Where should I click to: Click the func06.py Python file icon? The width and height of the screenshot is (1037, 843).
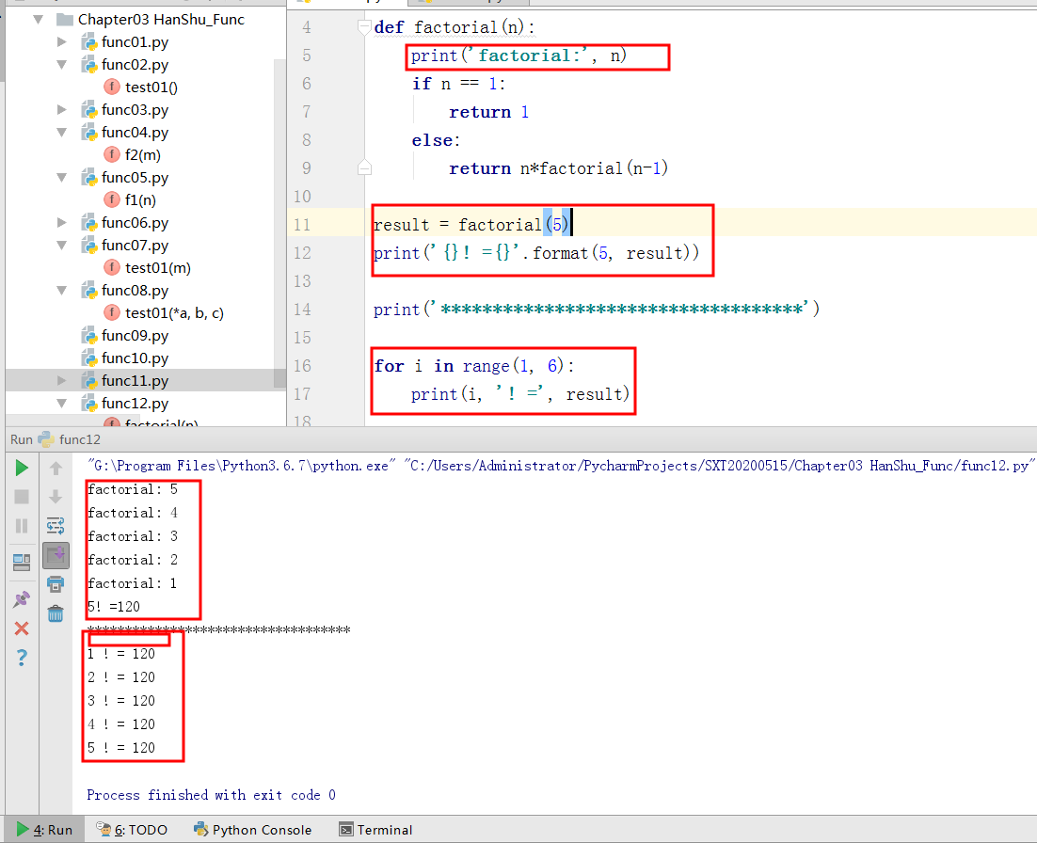[x=89, y=222]
